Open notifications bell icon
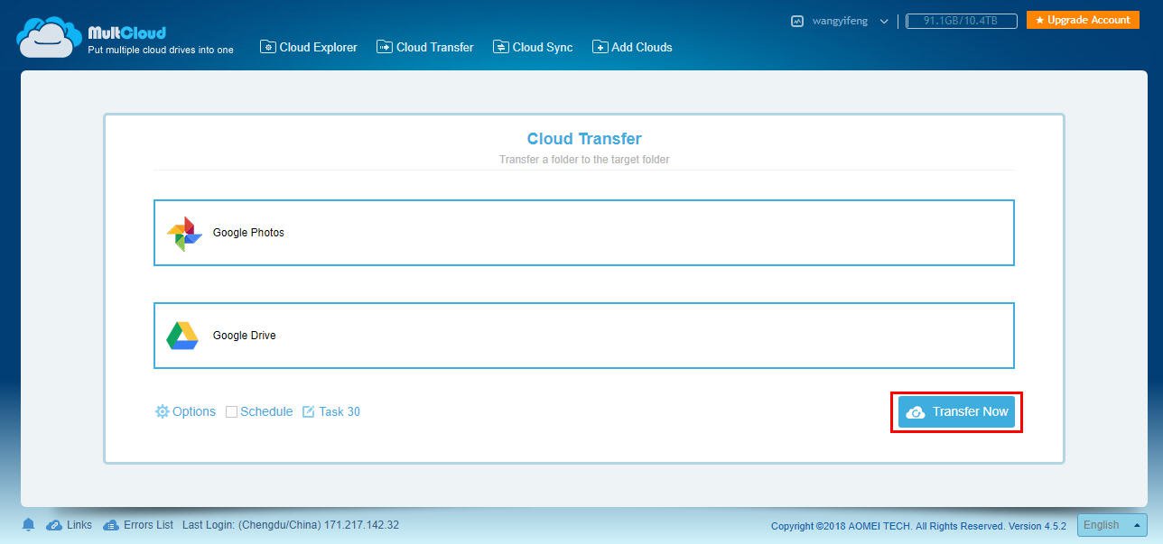Viewport: 1163px width, 544px height. coord(28,525)
